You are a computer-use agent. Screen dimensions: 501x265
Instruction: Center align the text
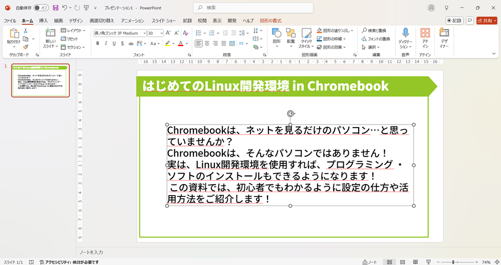tap(207, 43)
